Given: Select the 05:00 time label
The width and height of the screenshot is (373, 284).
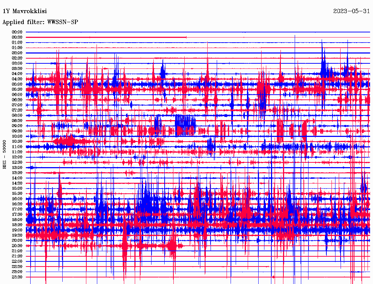Looking at the screenshot, I should (17, 84).
